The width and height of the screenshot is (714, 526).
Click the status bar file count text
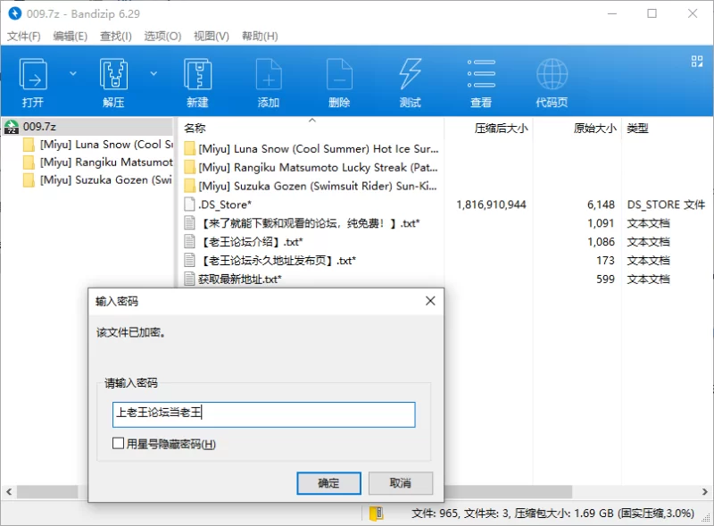pos(552,513)
